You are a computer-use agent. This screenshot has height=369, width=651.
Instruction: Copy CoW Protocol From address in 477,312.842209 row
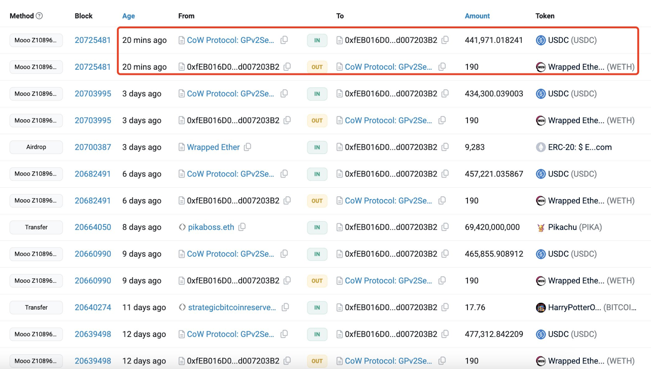[x=284, y=334]
